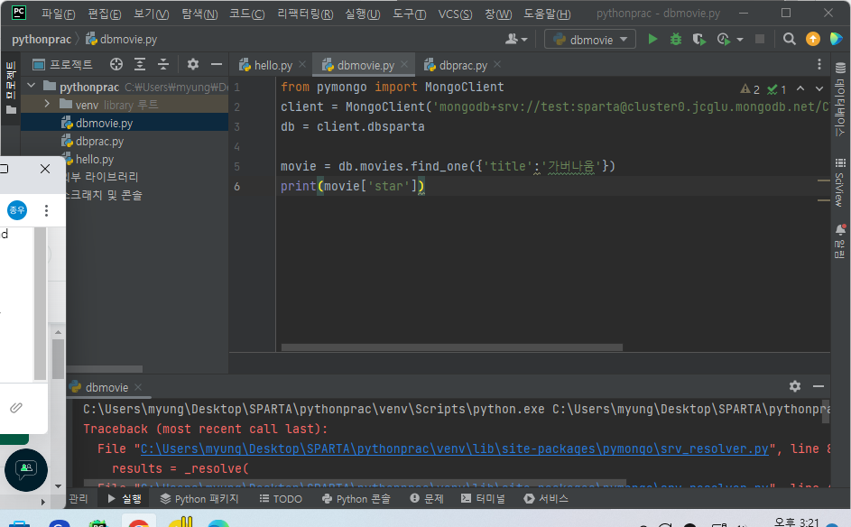851x527 pixels.
Task: Open Python 패키지 tool window
Action: tap(199, 498)
